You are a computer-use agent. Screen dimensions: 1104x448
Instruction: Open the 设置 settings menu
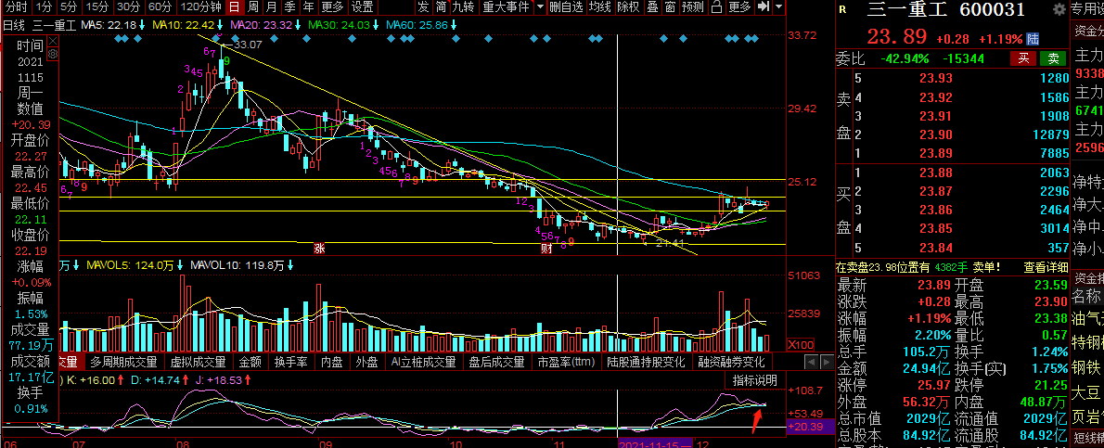pos(363,7)
